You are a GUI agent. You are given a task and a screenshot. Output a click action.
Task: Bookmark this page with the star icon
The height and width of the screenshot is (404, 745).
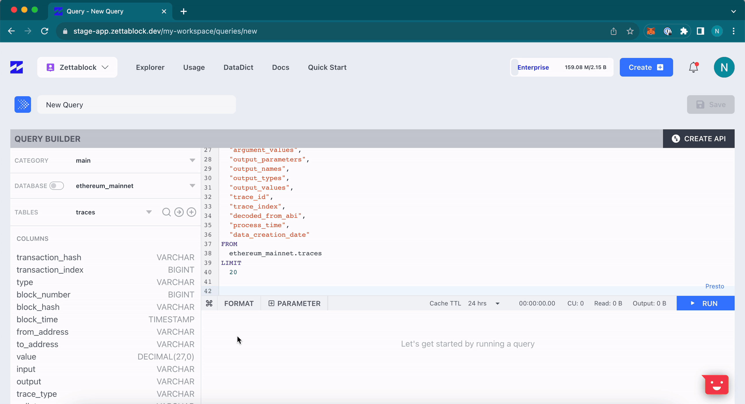click(630, 31)
